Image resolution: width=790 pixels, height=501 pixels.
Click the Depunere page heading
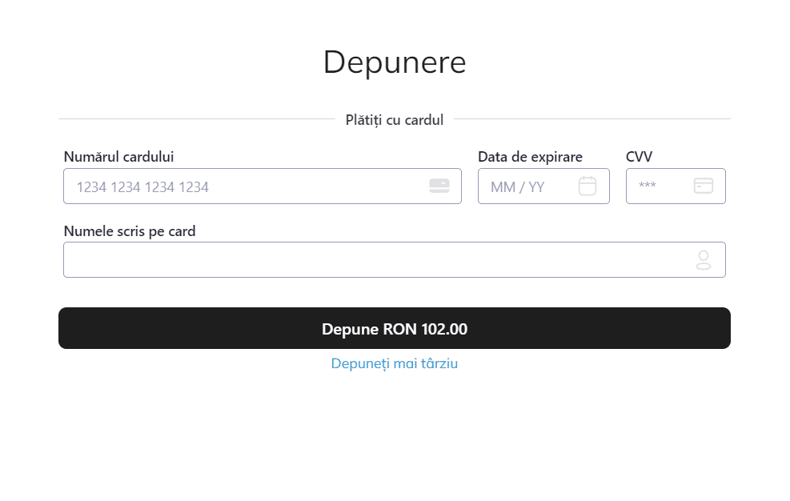[x=394, y=62]
